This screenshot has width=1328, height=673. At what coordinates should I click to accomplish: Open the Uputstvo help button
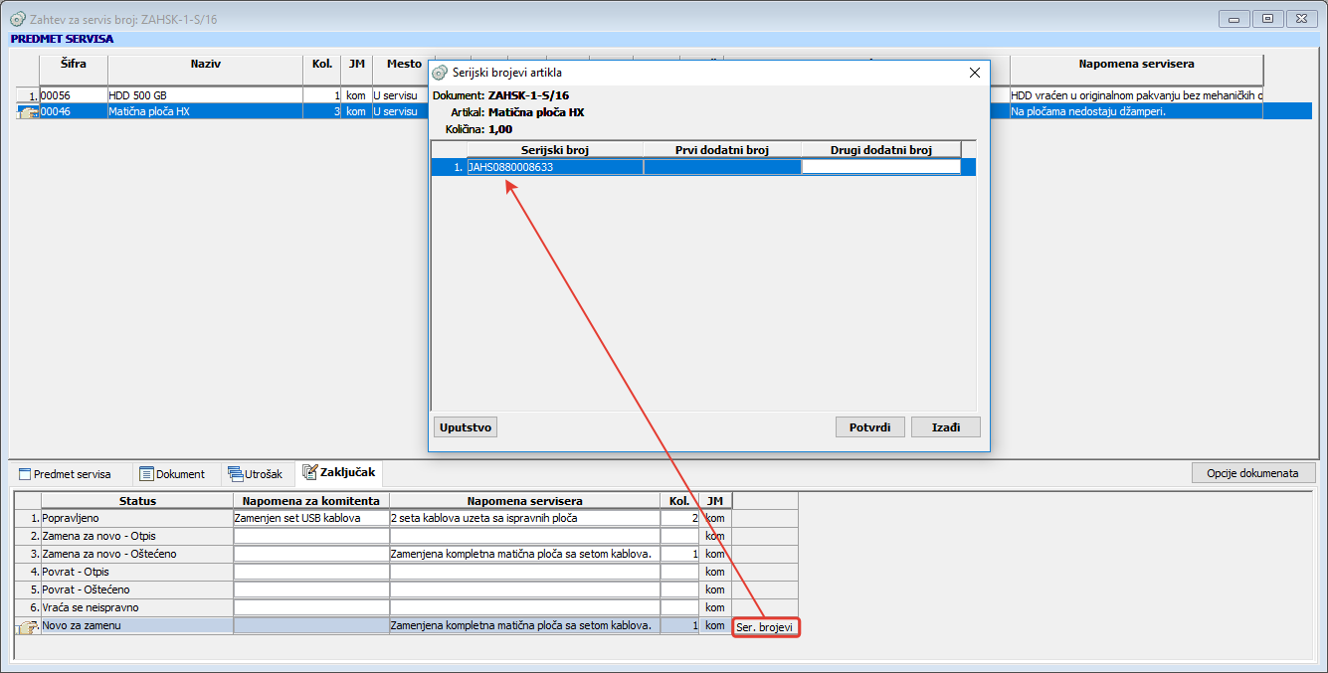pyautogui.click(x=466, y=427)
